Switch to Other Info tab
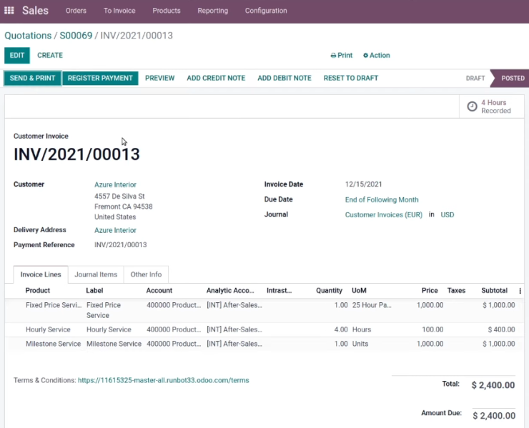This screenshot has height=428, width=529. 146,274
